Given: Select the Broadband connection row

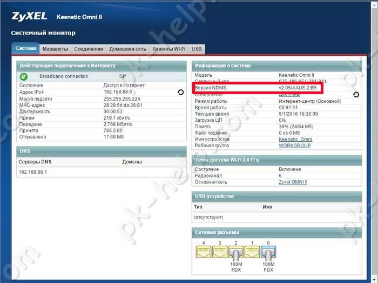Looking at the screenshot, I should [x=102, y=76].
